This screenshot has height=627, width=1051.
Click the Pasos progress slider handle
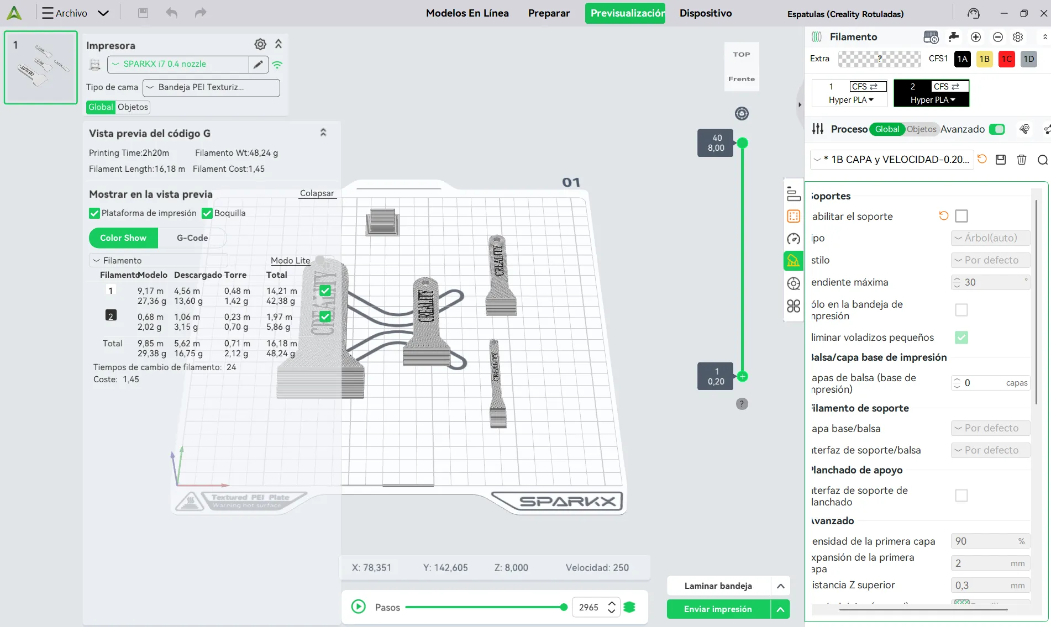pos(564,607)
